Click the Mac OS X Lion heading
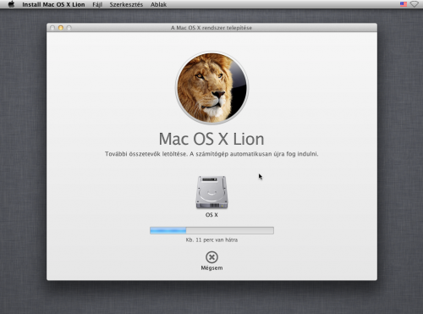Screen dimensions: 423x314 pos(211,139)
